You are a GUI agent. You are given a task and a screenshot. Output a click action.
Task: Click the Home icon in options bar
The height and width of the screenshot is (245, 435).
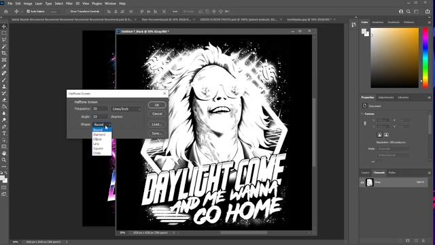6,12
